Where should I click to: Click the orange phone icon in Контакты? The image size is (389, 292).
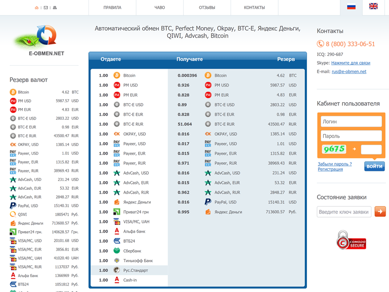[x=320, y=44]
